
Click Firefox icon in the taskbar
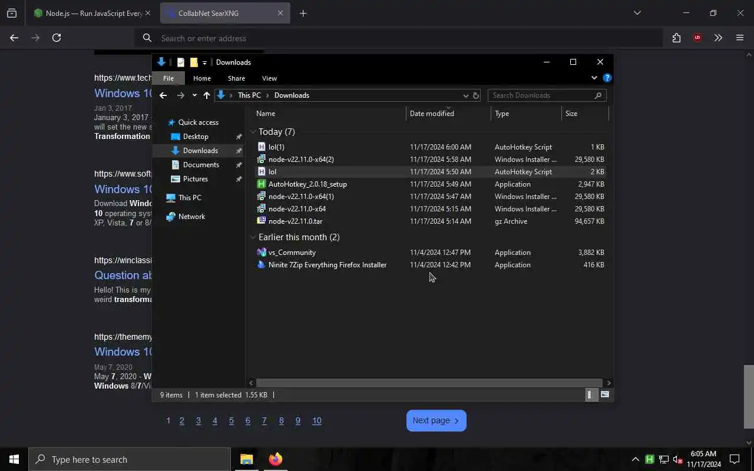click(x=275, y=459)
